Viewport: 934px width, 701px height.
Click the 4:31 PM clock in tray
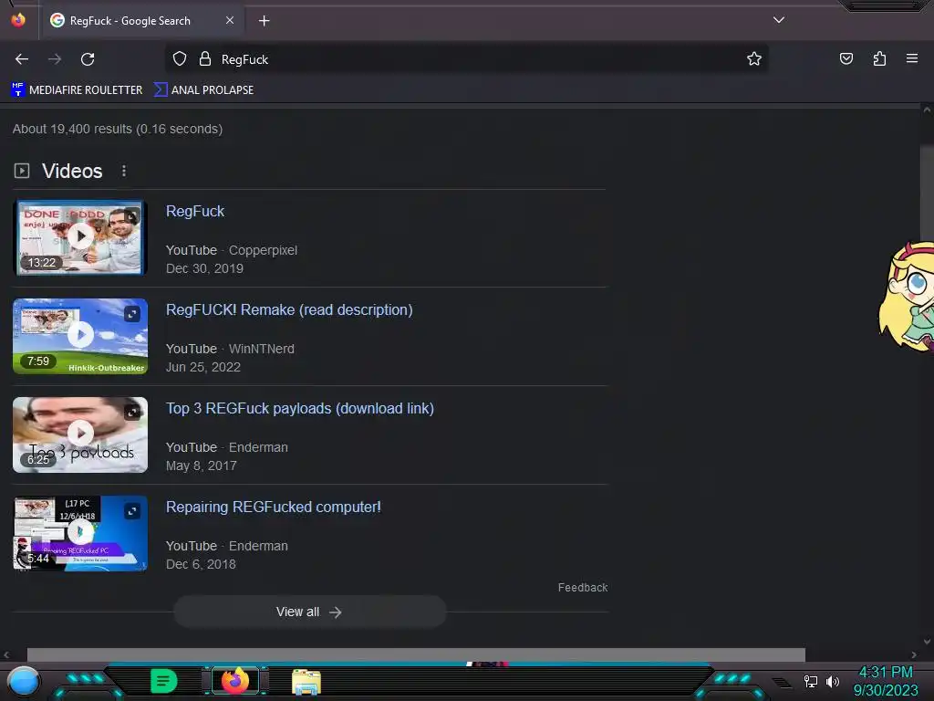pos(886,673)
